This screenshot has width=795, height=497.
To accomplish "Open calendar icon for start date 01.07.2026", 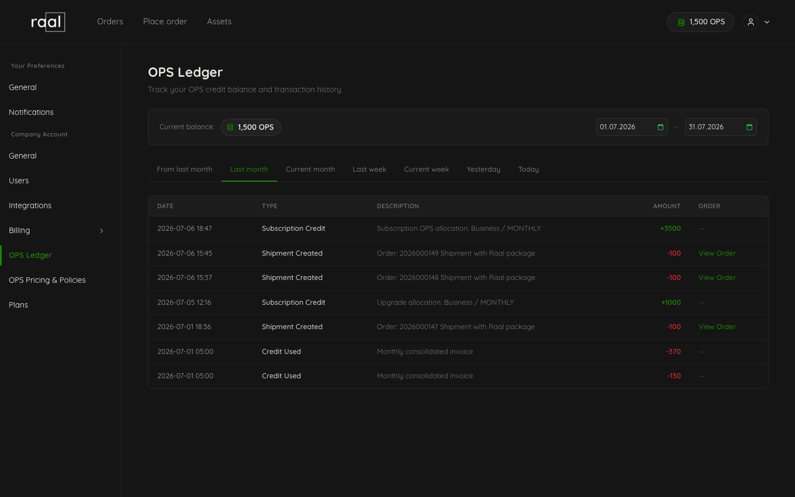I will click(660, 127).
